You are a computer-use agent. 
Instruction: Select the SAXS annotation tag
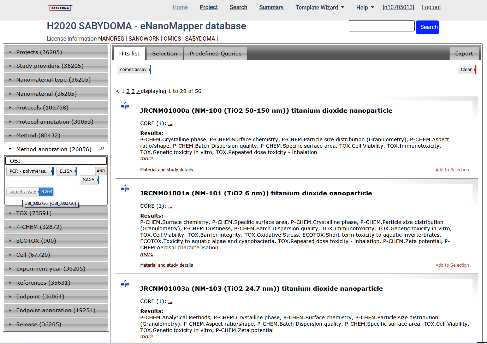89,180
